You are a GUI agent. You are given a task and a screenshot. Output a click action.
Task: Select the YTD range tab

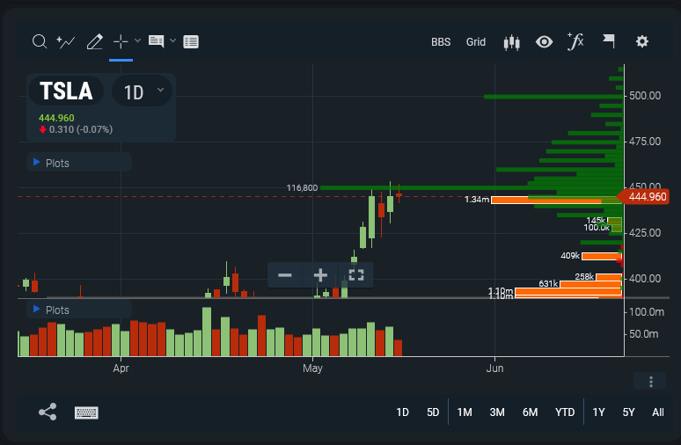(565, 412)
